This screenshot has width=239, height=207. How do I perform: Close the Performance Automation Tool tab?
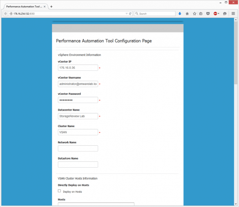(45, 7)
